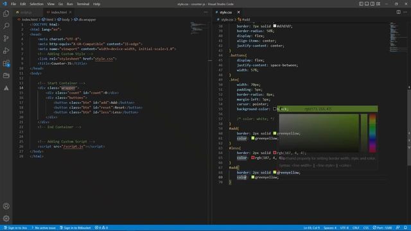The height and width of the screenshot is (231, 411).
Task: Switch to the index.html tab
Action: pyautogui.click(x=59, y=12)
